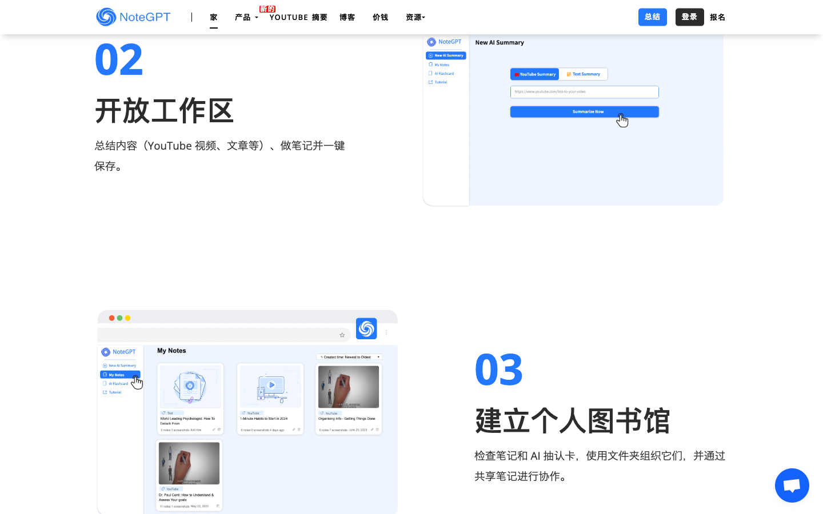The height and width of the screenshot is (514, 823).
Task: Click the NoteGPT extension icon in browser mockup
Action: pos(366,328)
